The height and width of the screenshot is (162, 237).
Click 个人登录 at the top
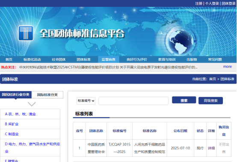pyautogui.click(x=212, y=3)
